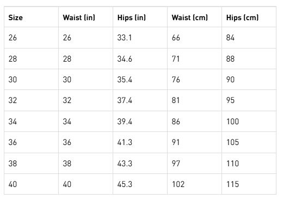This screenshot has width=283, height=199.
Task: Click the Hips (in) column header
Action: [x=132, y=17]
